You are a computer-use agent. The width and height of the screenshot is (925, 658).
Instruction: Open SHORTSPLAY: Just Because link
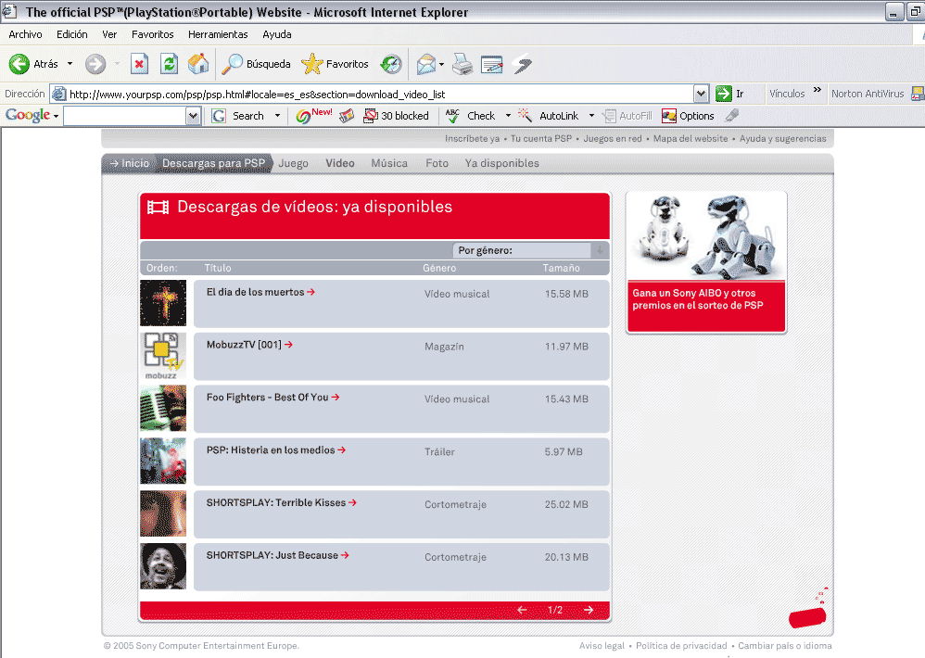tap(278, 555)
